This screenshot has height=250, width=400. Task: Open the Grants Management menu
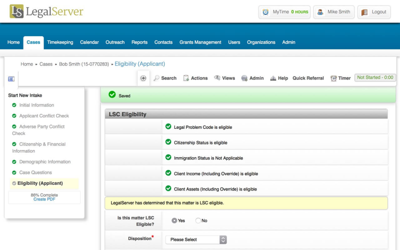tap(200, 42)
